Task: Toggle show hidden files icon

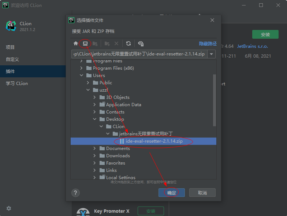Action: pyautogui.click(x=141, y=43)
